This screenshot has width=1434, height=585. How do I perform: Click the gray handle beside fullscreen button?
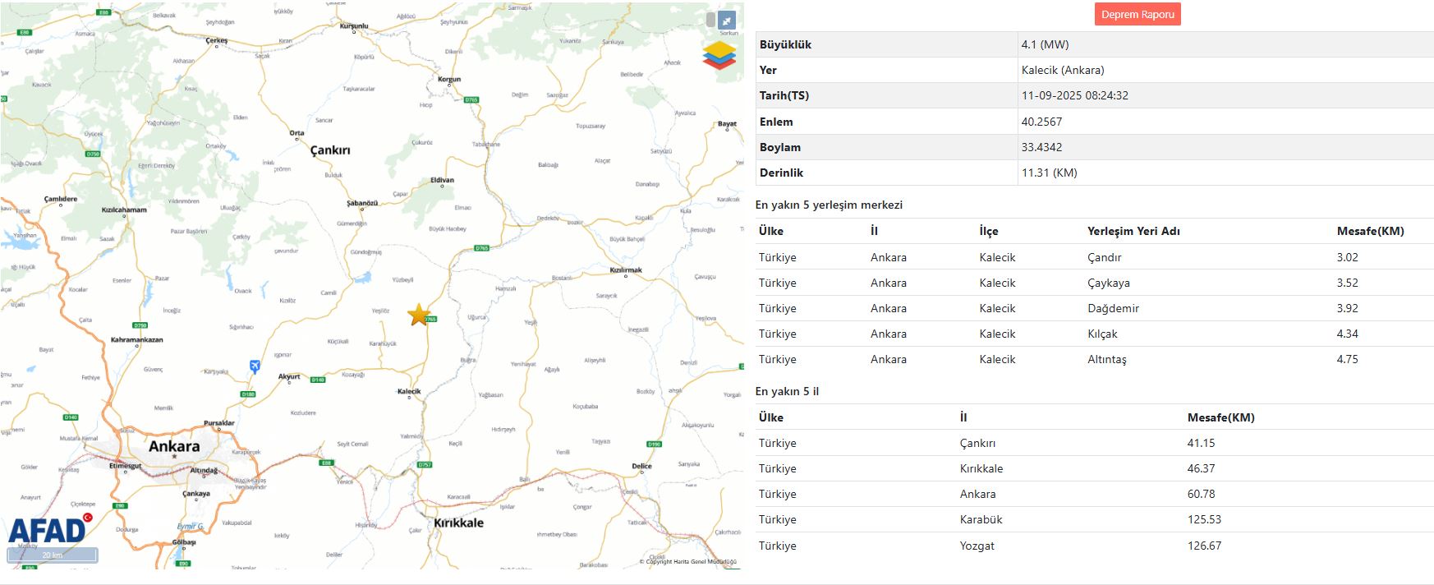pyautogui.click(x=710, y=20)
